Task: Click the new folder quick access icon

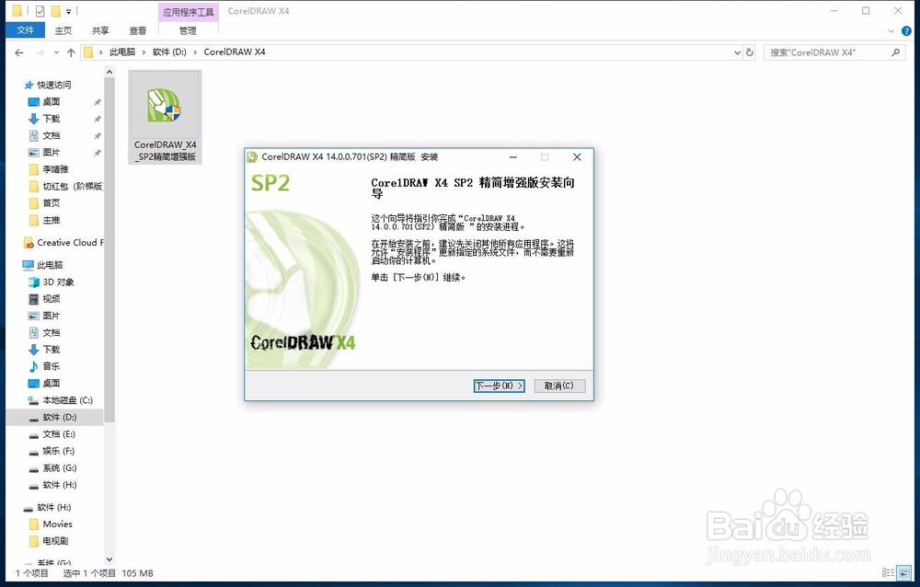Action: click(56, 10)
